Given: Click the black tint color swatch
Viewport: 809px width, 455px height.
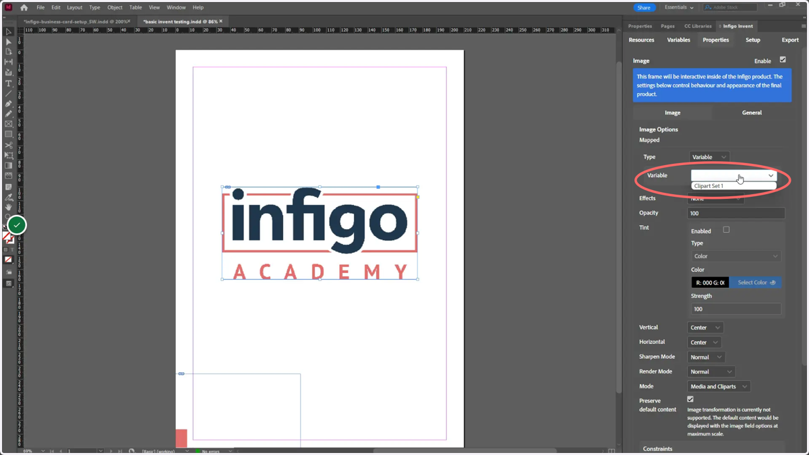Looking at the screenshot, I should tap(710, 282).
